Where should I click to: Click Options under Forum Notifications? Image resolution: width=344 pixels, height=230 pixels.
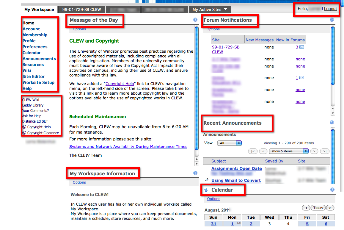tap(213, 29)
